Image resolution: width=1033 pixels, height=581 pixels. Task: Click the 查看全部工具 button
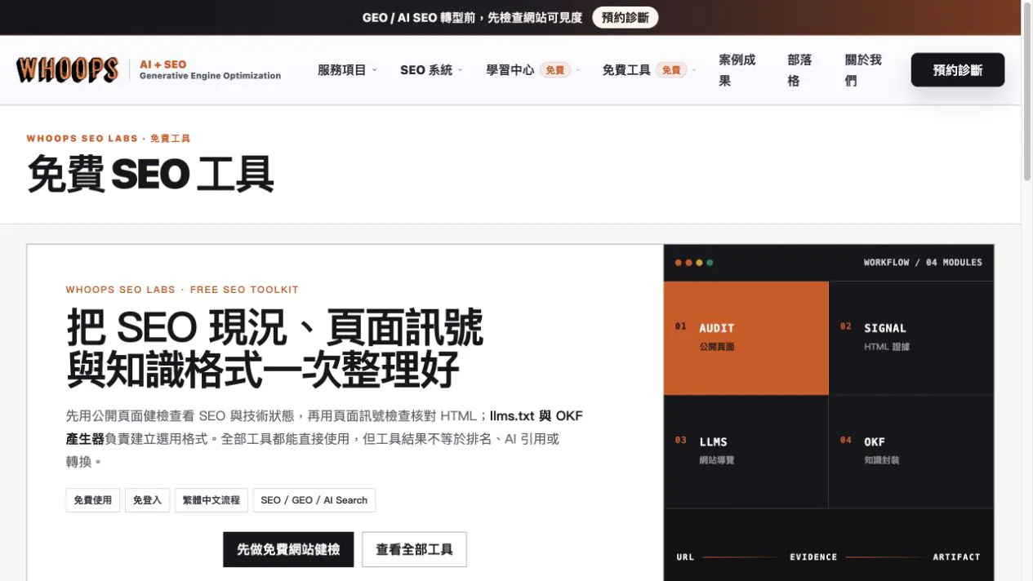click(x=414, y=549)
